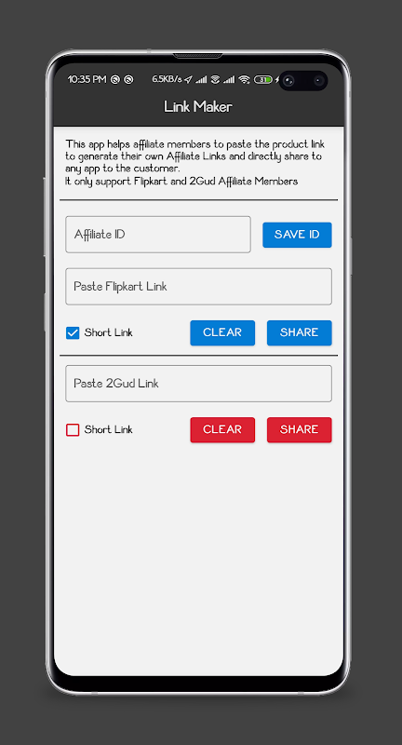This screenshot has width=402, height=745.
Task: Share the 2Gud link using red SHARE button
Action: click(x=299, y=429)
